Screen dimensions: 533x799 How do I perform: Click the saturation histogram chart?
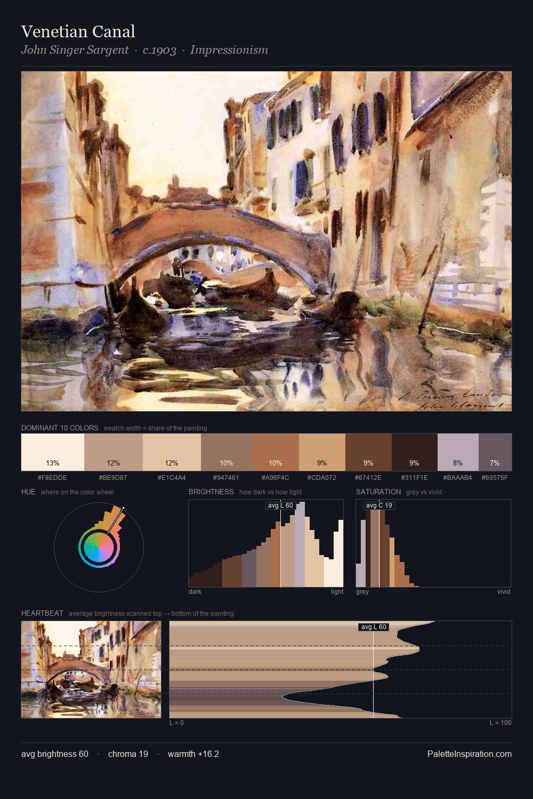[433, 543]
